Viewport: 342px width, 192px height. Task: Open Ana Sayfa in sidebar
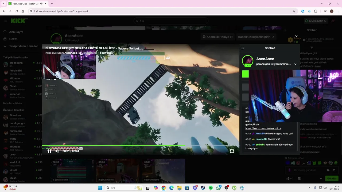16,32
